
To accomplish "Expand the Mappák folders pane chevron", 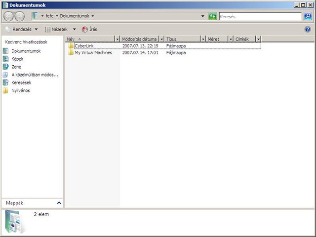I will pos(59,203).
